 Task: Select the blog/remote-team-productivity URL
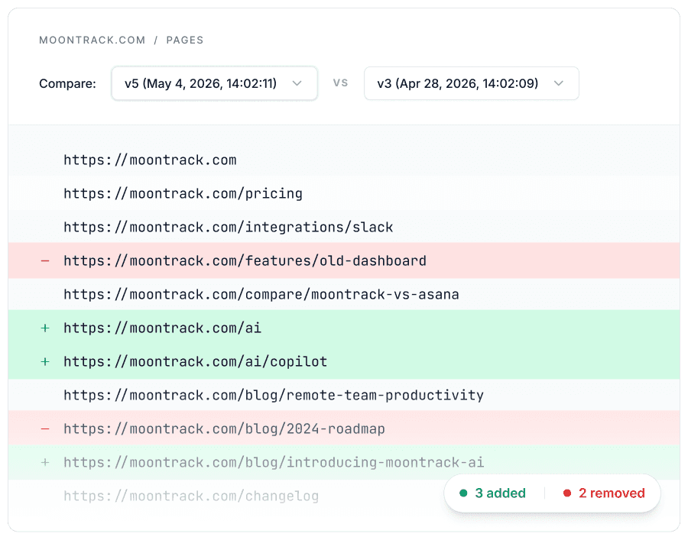tap(274, 396)
